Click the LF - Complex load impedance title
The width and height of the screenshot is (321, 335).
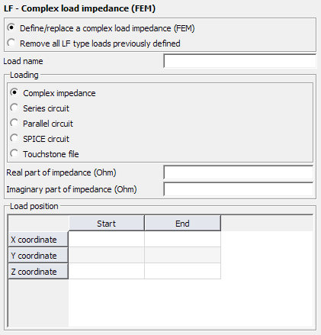(x=79, y=8)
